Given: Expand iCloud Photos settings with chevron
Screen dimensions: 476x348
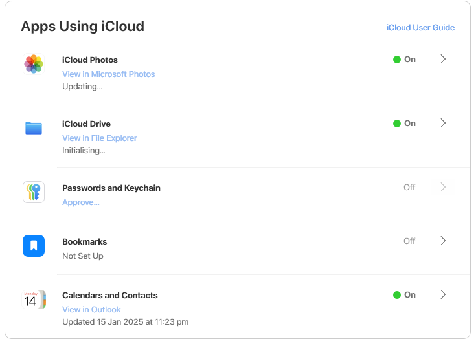Looking at the screenshot, I should [x=443, y=59].
